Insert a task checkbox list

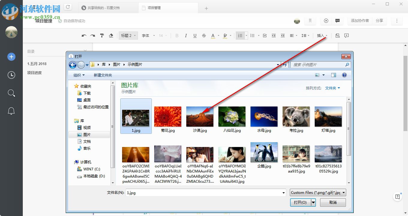click(265, 36)
